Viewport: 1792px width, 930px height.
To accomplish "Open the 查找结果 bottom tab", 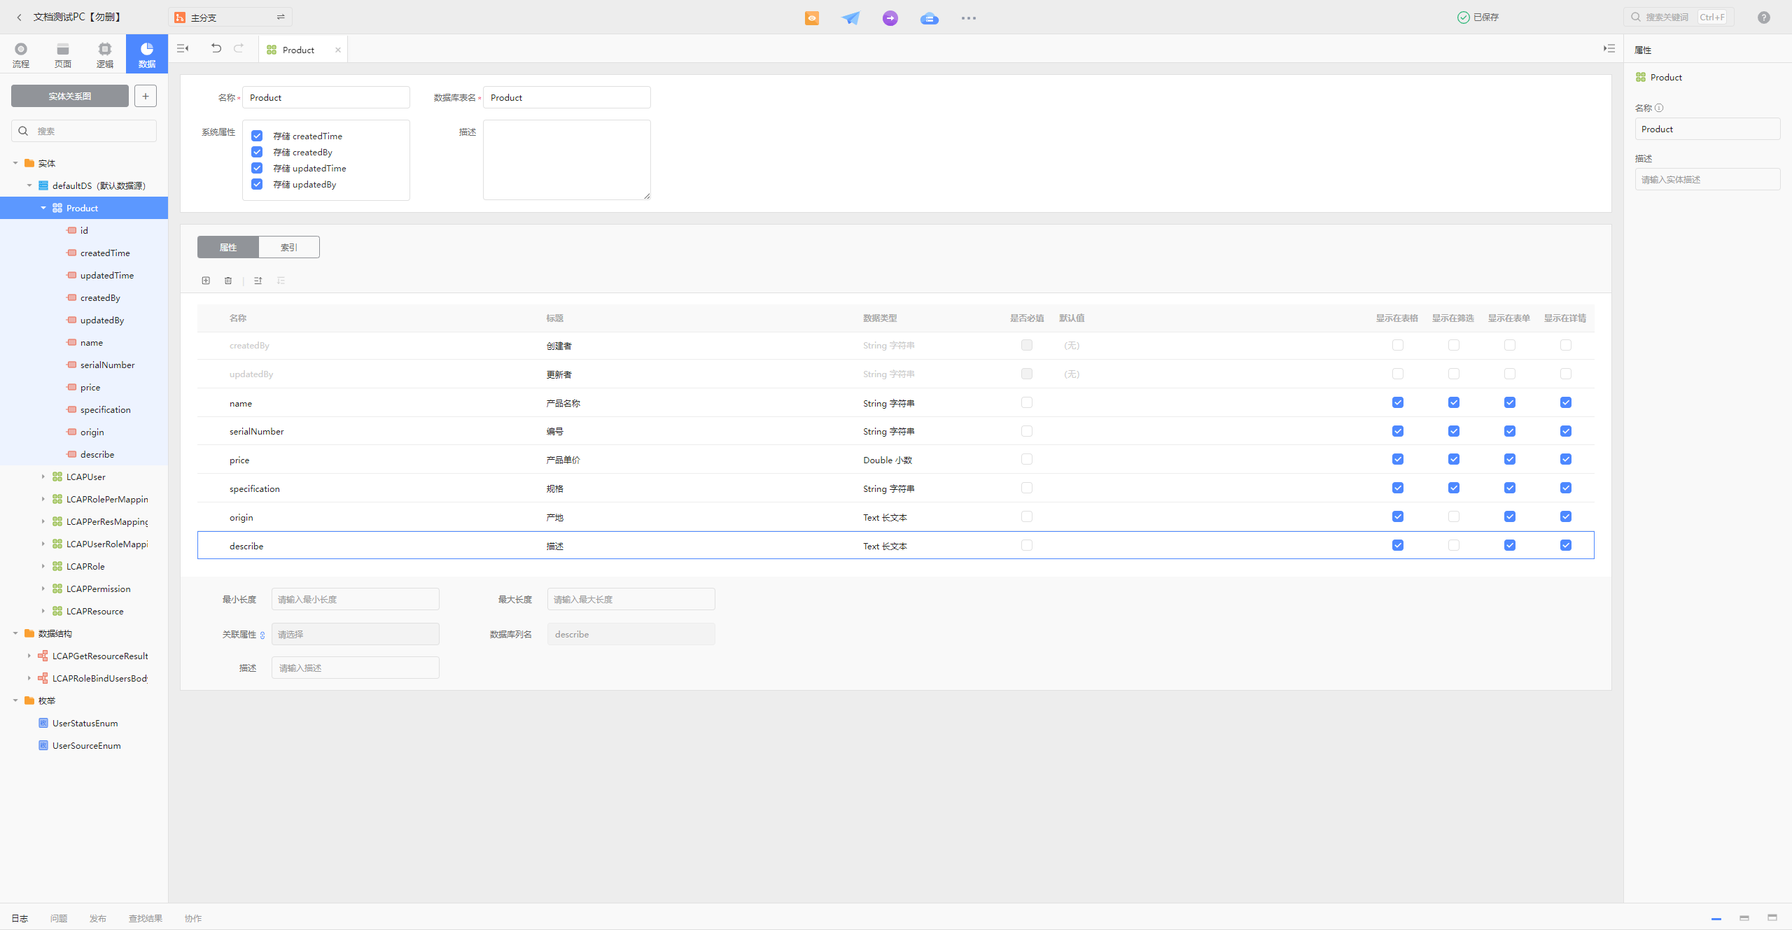I will point(146,918).
